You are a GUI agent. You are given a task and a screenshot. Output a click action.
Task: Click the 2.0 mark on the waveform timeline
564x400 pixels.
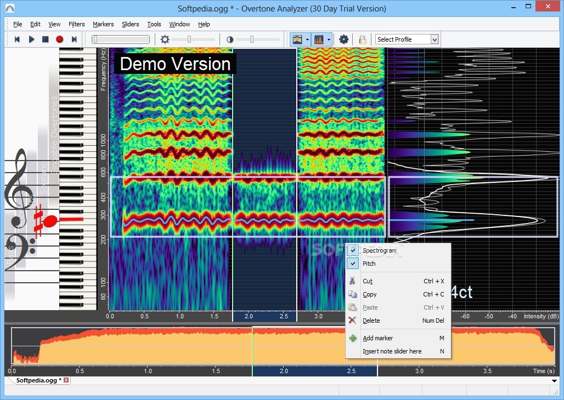[284, 371]
